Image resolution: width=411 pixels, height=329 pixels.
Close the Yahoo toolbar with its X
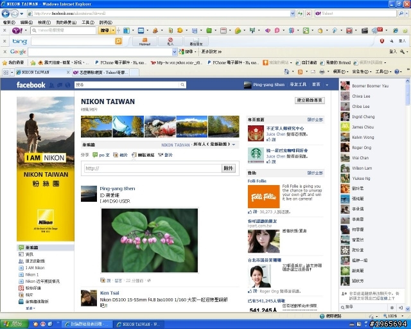click(4, 30)
